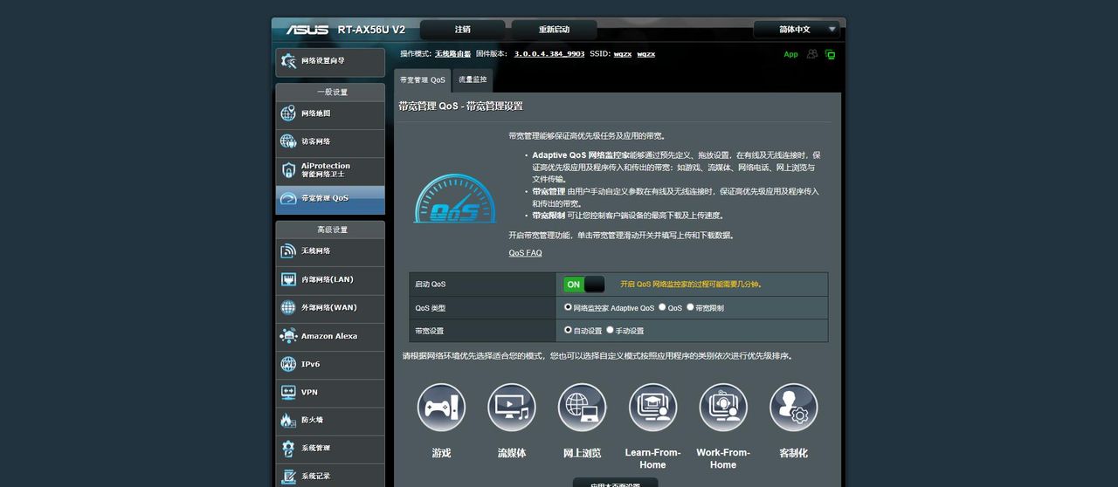Click firmware version 3.0.0.4.384_9903 link
The height and width of the screenshot is (487, 1118).
click(x=549, y=54)
